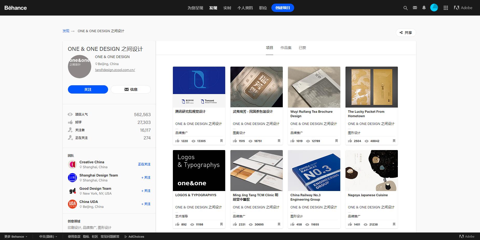Image resolution: width=480 pixels, height=240 pixels.
Task: Open the user profile avatar in header
Action: coord(434,8)
